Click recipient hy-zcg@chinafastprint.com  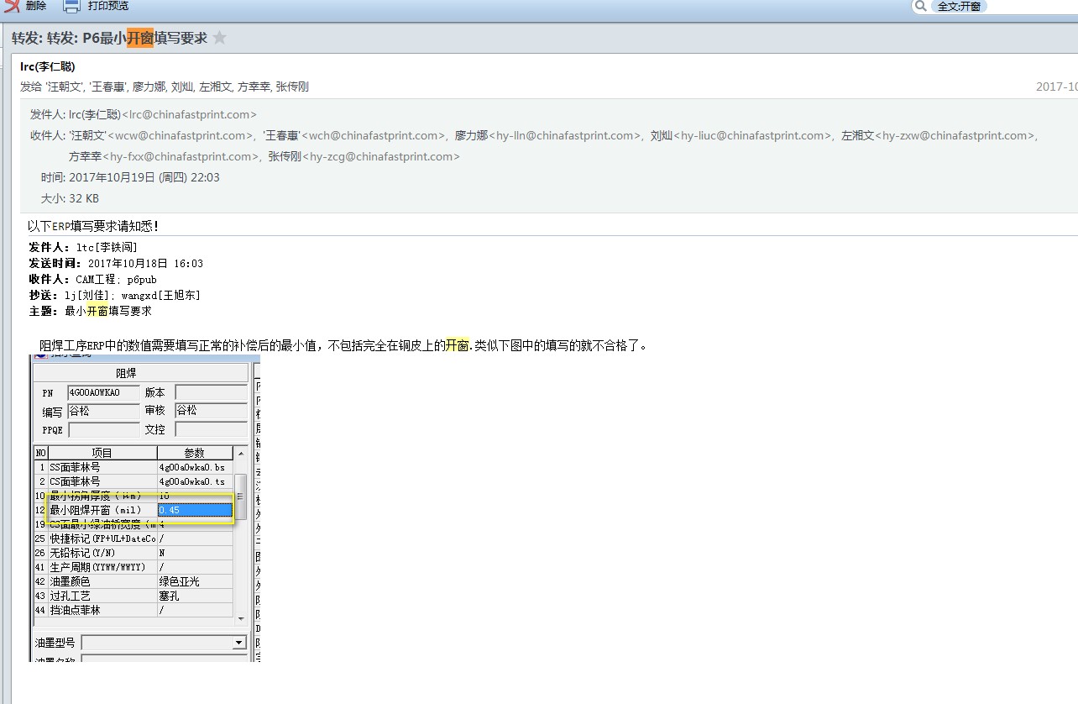380,156
